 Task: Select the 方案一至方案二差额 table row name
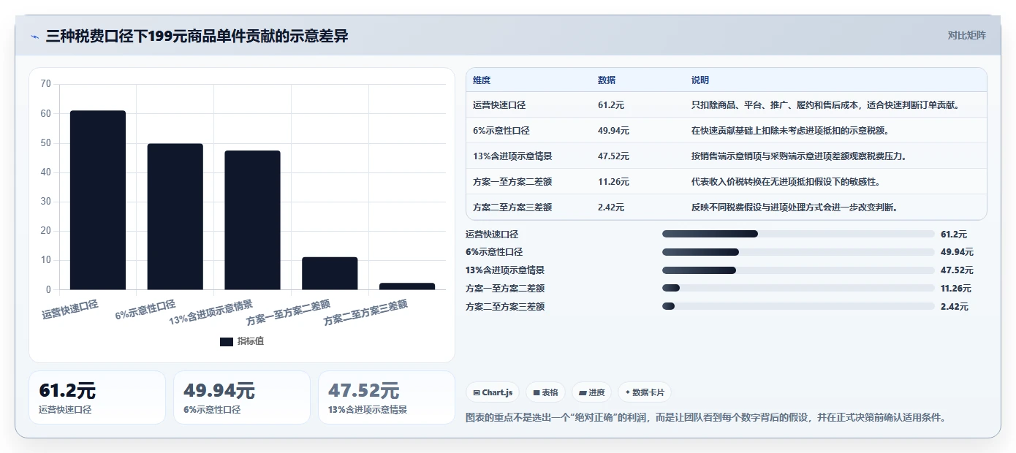[x=512, y=182]
